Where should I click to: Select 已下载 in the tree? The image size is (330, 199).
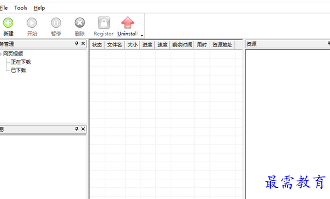tap(18, 70)
